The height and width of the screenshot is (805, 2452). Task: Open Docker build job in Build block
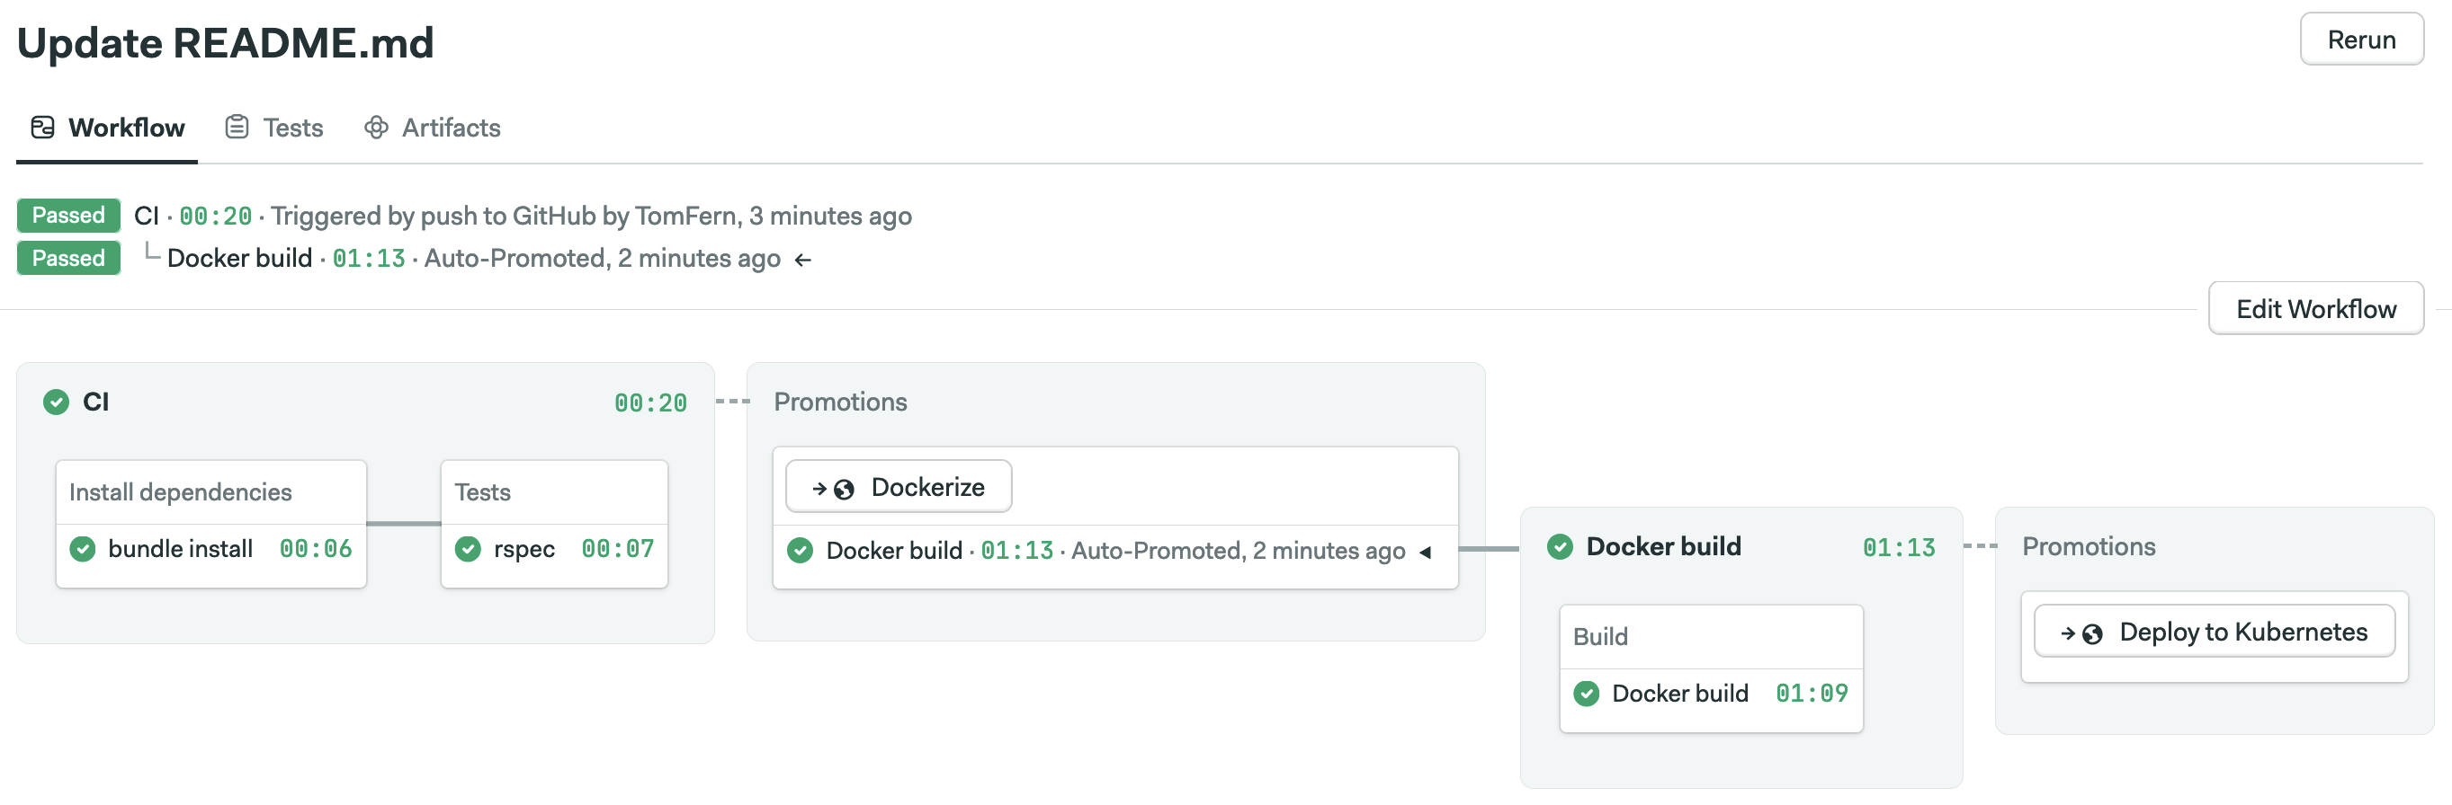pyautogui.click(x=1679, y=694)
